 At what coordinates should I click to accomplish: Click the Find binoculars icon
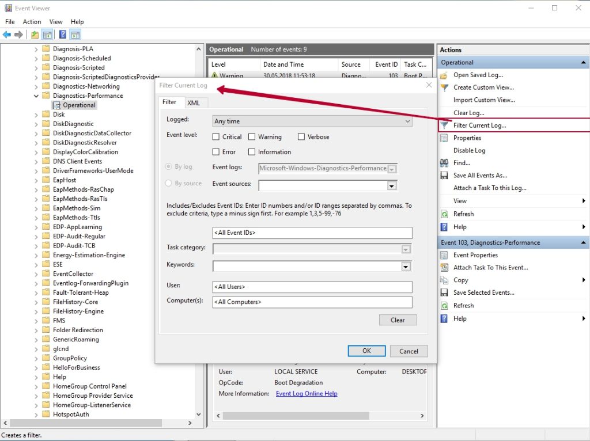(444, 163)
